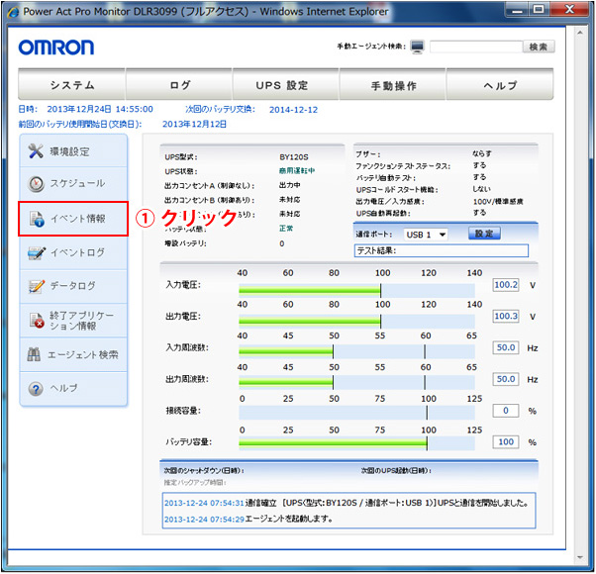This screenshot has width=596, height=574.
Task: Click the 入力電圧 green gauge bar
Action: pyautogui.click(x=309, y=291)
